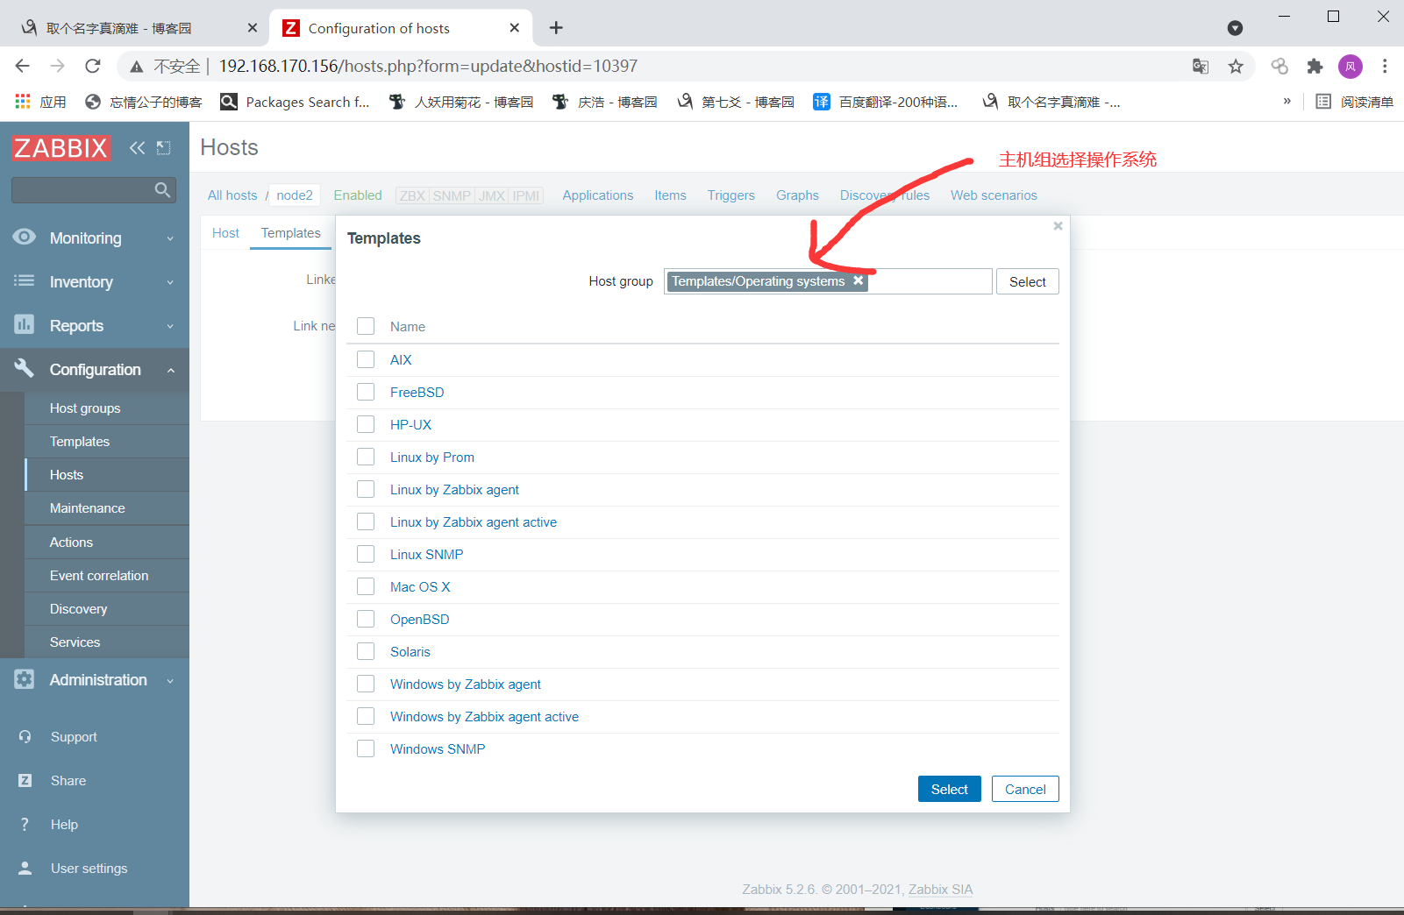This screenshot has height=915, width=1404.
Task: Click the Monitoring eye icon
Action: click(x=25, y=238)
